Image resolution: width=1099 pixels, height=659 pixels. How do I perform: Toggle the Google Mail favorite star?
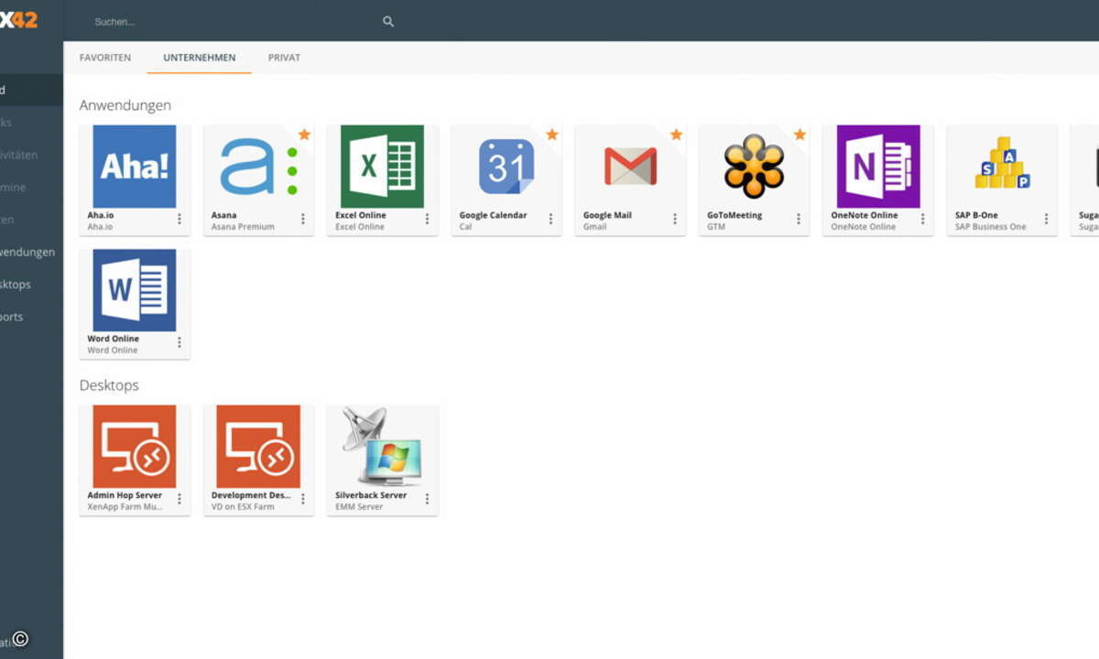(x=676, y=135)
